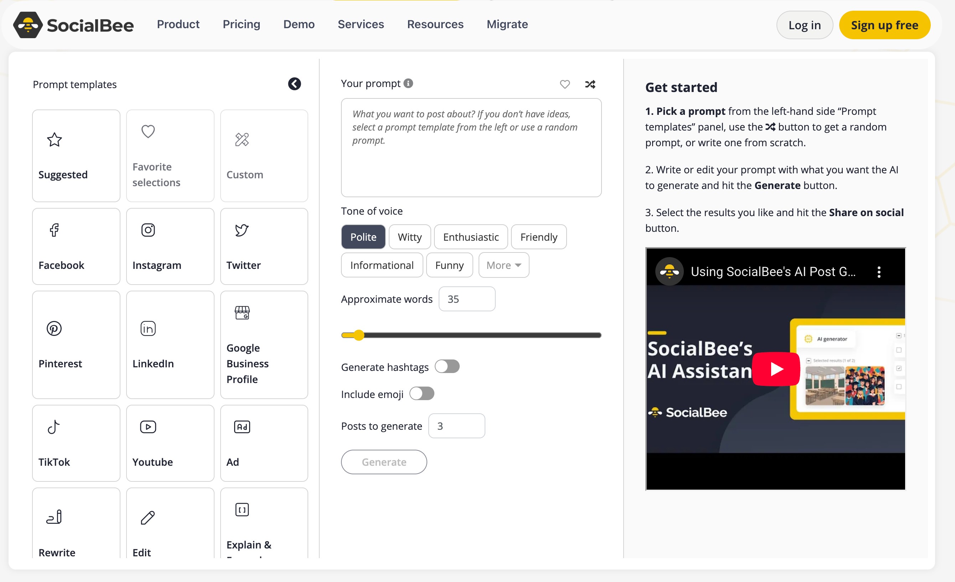Click the heart icon to favorite the prompt

point(565,84)
